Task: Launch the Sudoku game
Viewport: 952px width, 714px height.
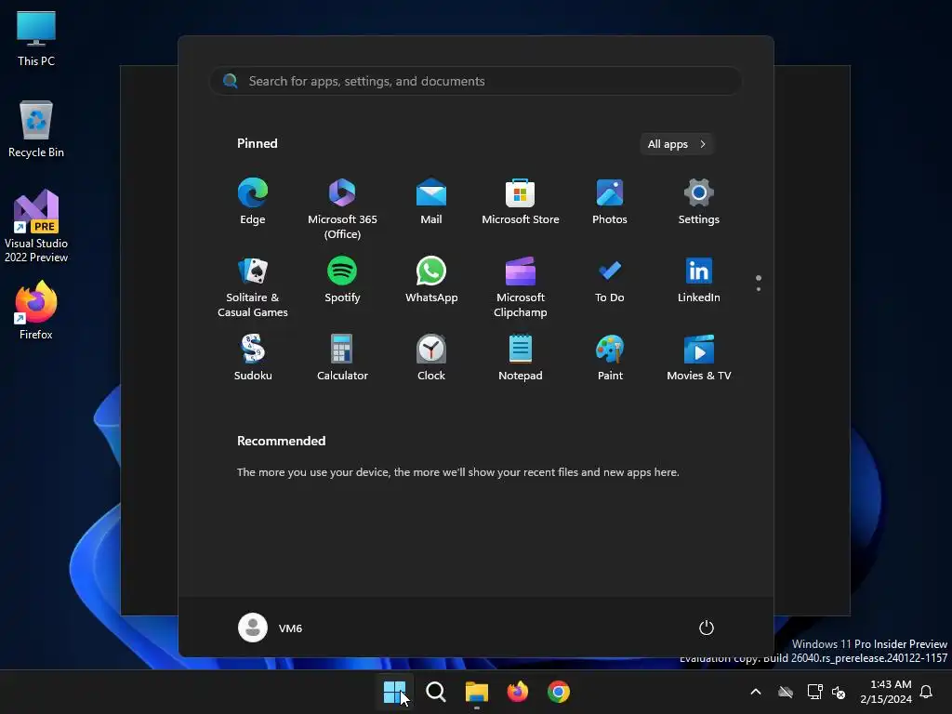Action: click(253, 358)
